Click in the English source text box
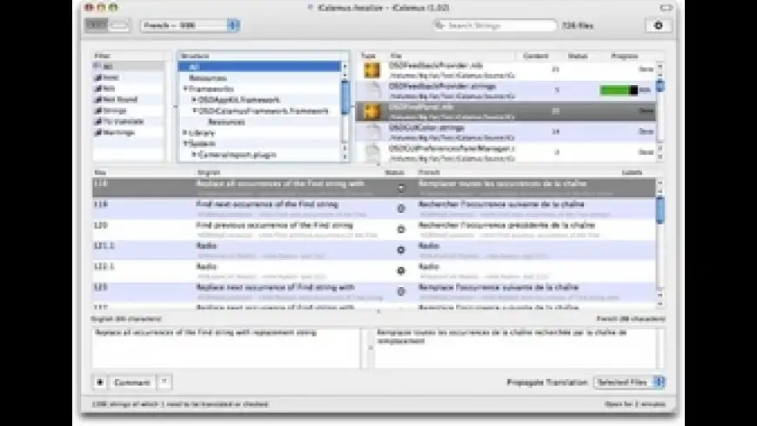 226,348
